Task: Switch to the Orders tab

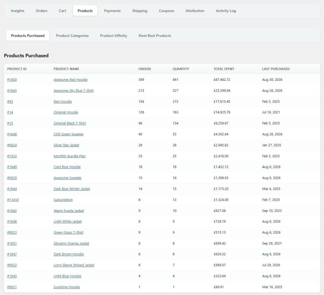Action: [41, 11]
